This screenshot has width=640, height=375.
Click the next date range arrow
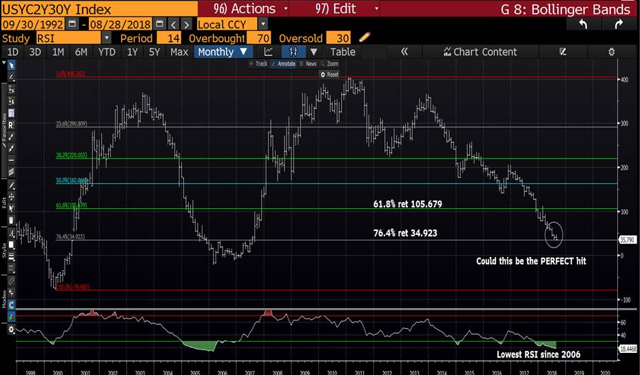pos(186,24)
